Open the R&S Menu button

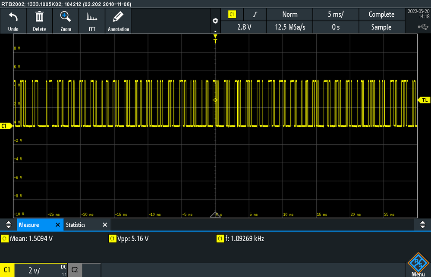418,265
